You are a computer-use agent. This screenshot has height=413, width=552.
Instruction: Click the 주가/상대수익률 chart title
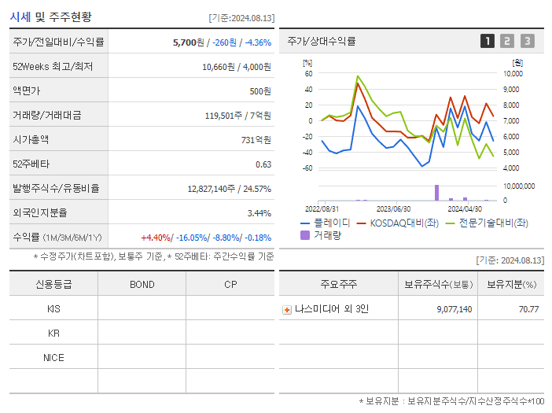322,41
